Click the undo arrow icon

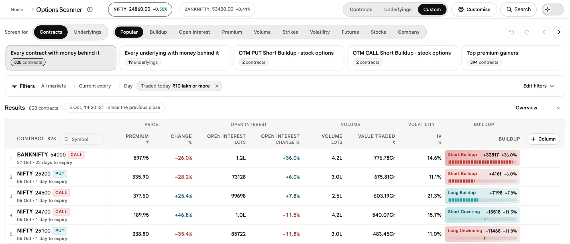click(511, 32)
